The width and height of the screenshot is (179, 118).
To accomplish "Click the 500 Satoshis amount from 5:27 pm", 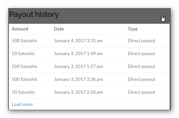I will coord(24,66).
